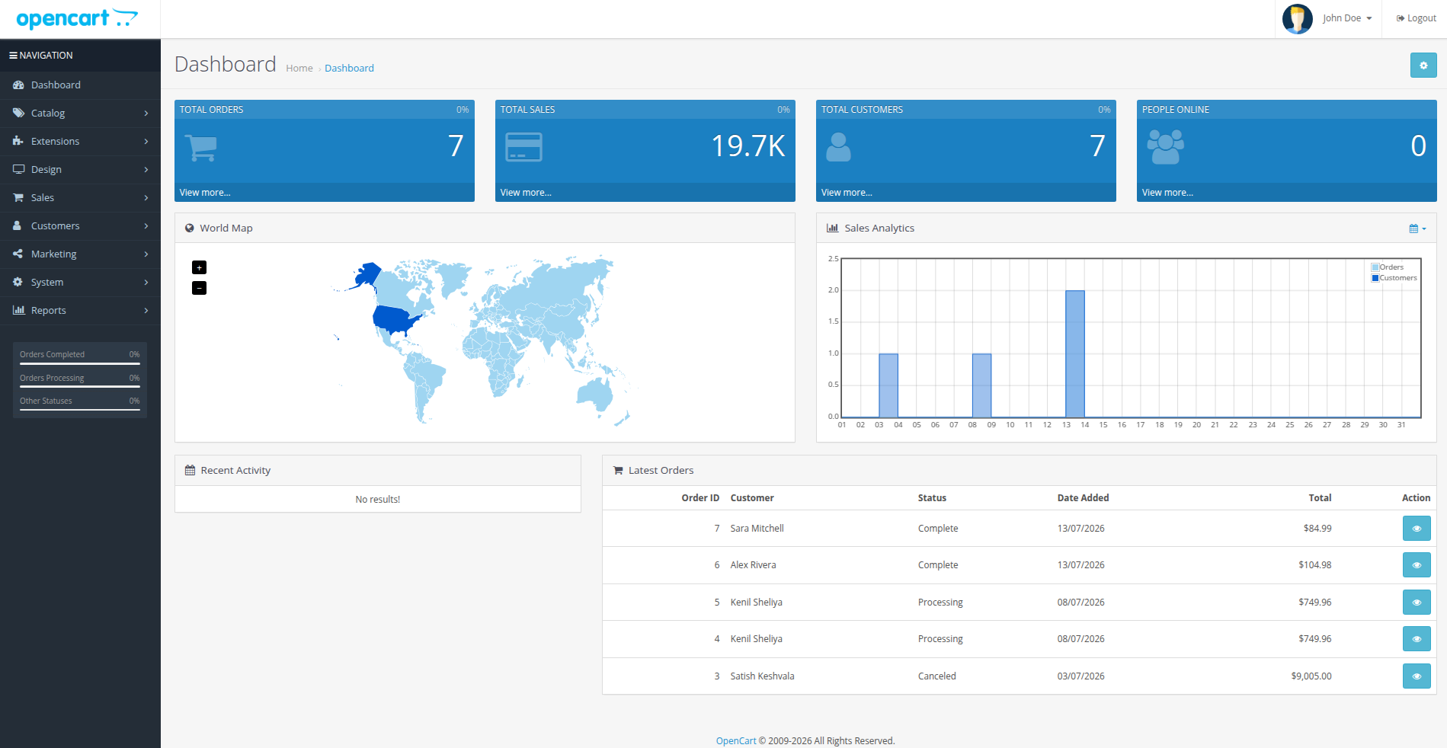Zoom out on the world map

click(x=199, y=288)
